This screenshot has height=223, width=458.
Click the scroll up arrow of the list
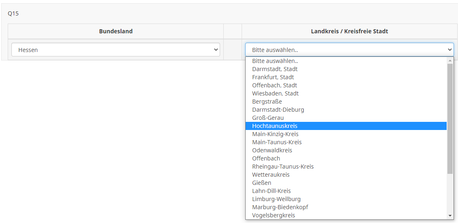point(450,61)
